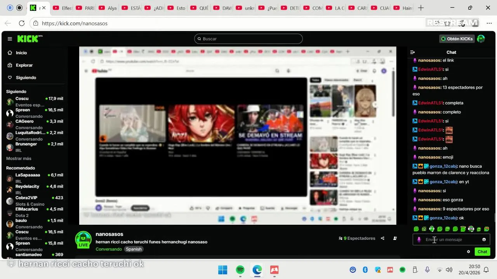
Task: Open baulo recommended channel
Action: 34,224
